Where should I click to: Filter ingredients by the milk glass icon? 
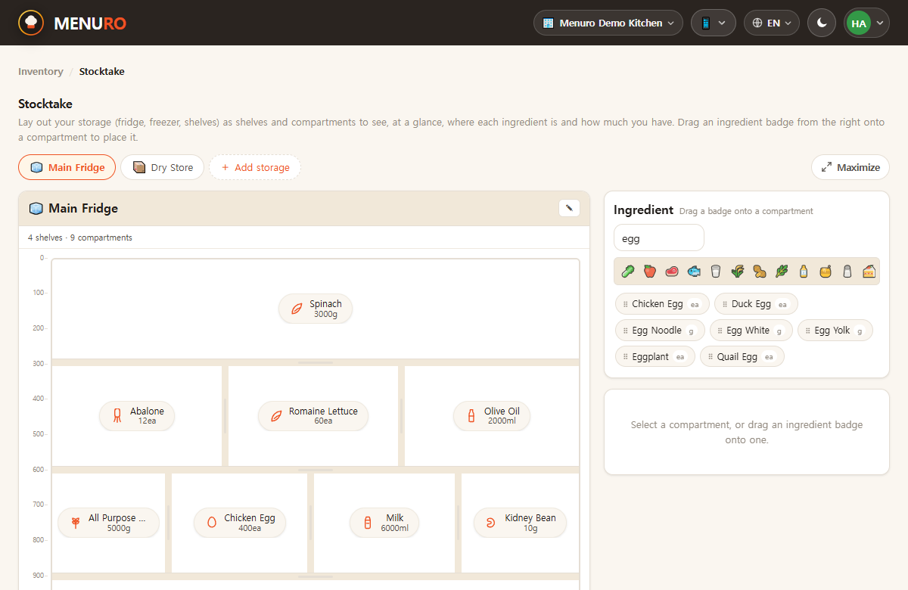[715, 271]
